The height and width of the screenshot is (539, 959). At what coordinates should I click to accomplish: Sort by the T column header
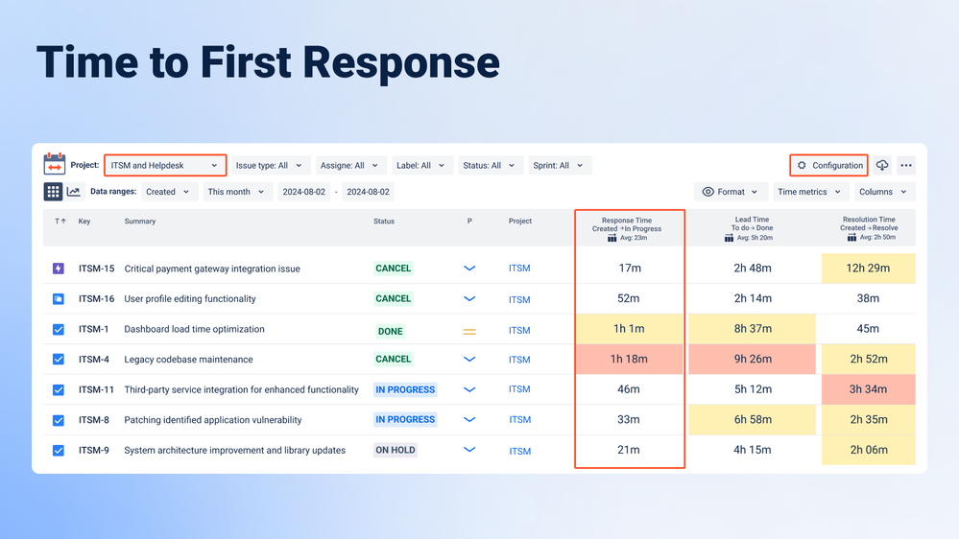point(60,222)
